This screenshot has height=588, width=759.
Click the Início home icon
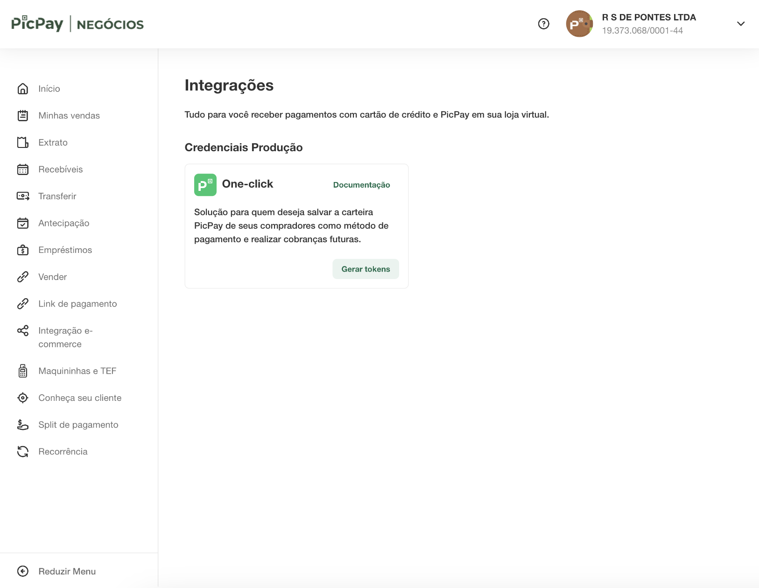(x=23, y=89)
